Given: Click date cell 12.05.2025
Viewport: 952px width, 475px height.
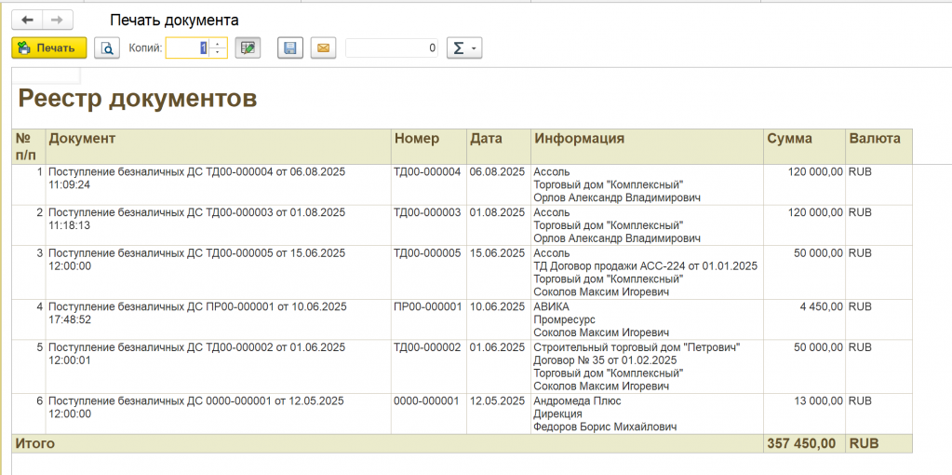Looking at the screenshot, I should pyautogui.click(x=499, y=414).
